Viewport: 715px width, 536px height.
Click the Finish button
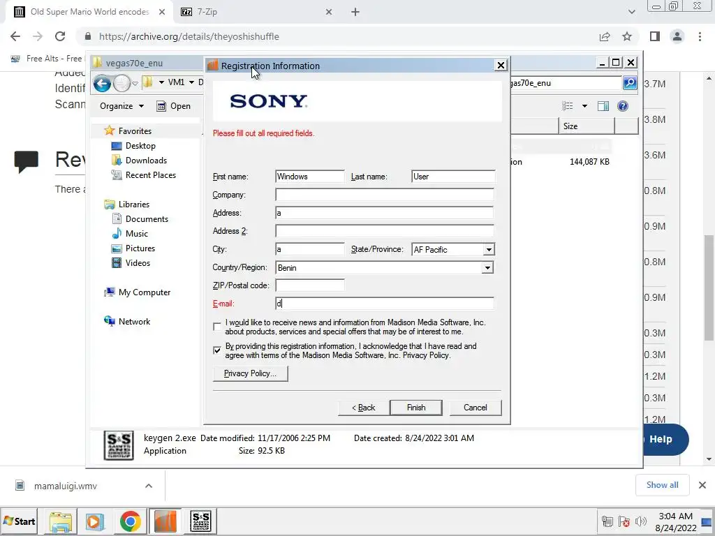(416, 408)
